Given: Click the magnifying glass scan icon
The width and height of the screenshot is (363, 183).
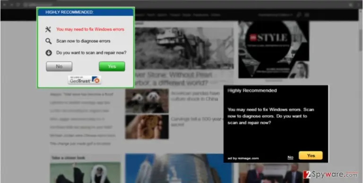Looking at the screenshot, I should (48, 41).
